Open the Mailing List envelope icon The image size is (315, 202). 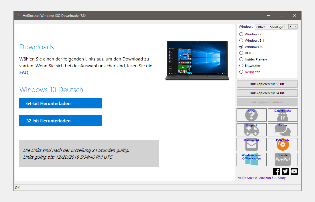pyautogui.click(x=251, y=145)
